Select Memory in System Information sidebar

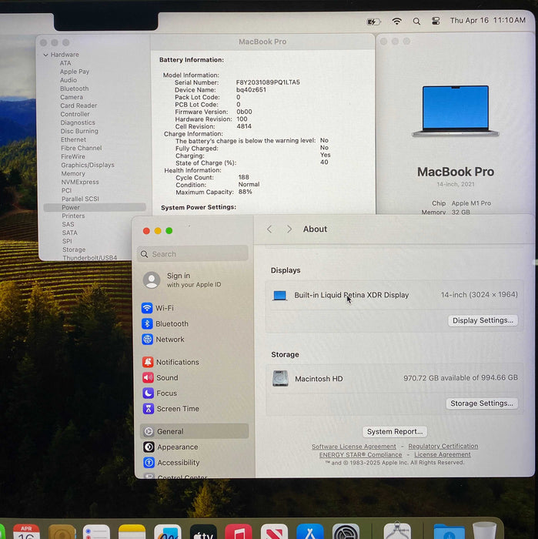tap(73, 173)
